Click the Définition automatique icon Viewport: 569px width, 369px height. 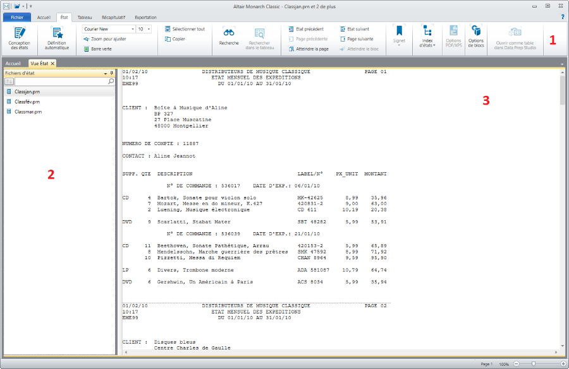coord(58,38)
